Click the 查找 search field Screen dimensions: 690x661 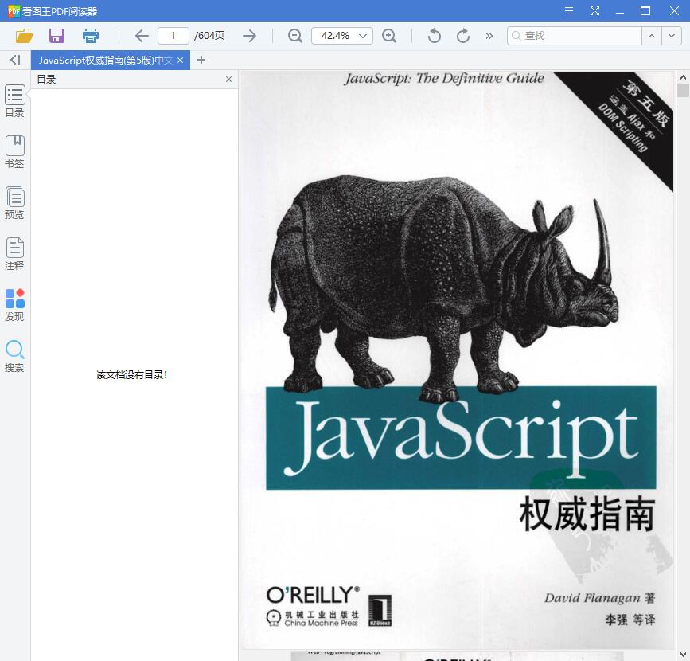pyautogui.click(x=575, y=36)
